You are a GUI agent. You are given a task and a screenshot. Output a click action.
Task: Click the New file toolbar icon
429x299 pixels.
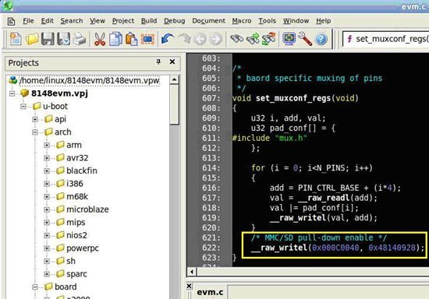tap(16, 39)
